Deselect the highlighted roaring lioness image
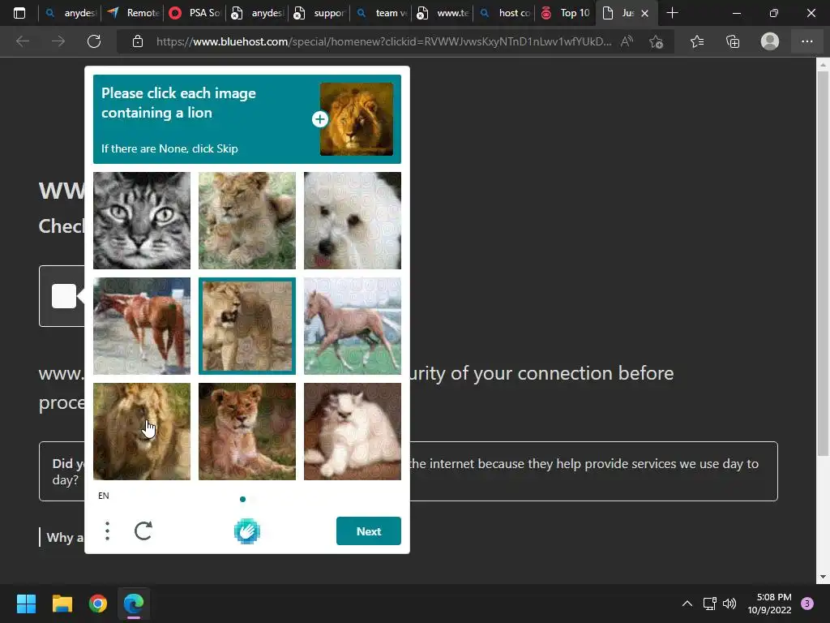The width and height of the screenshot is (830, 623). 247,326
